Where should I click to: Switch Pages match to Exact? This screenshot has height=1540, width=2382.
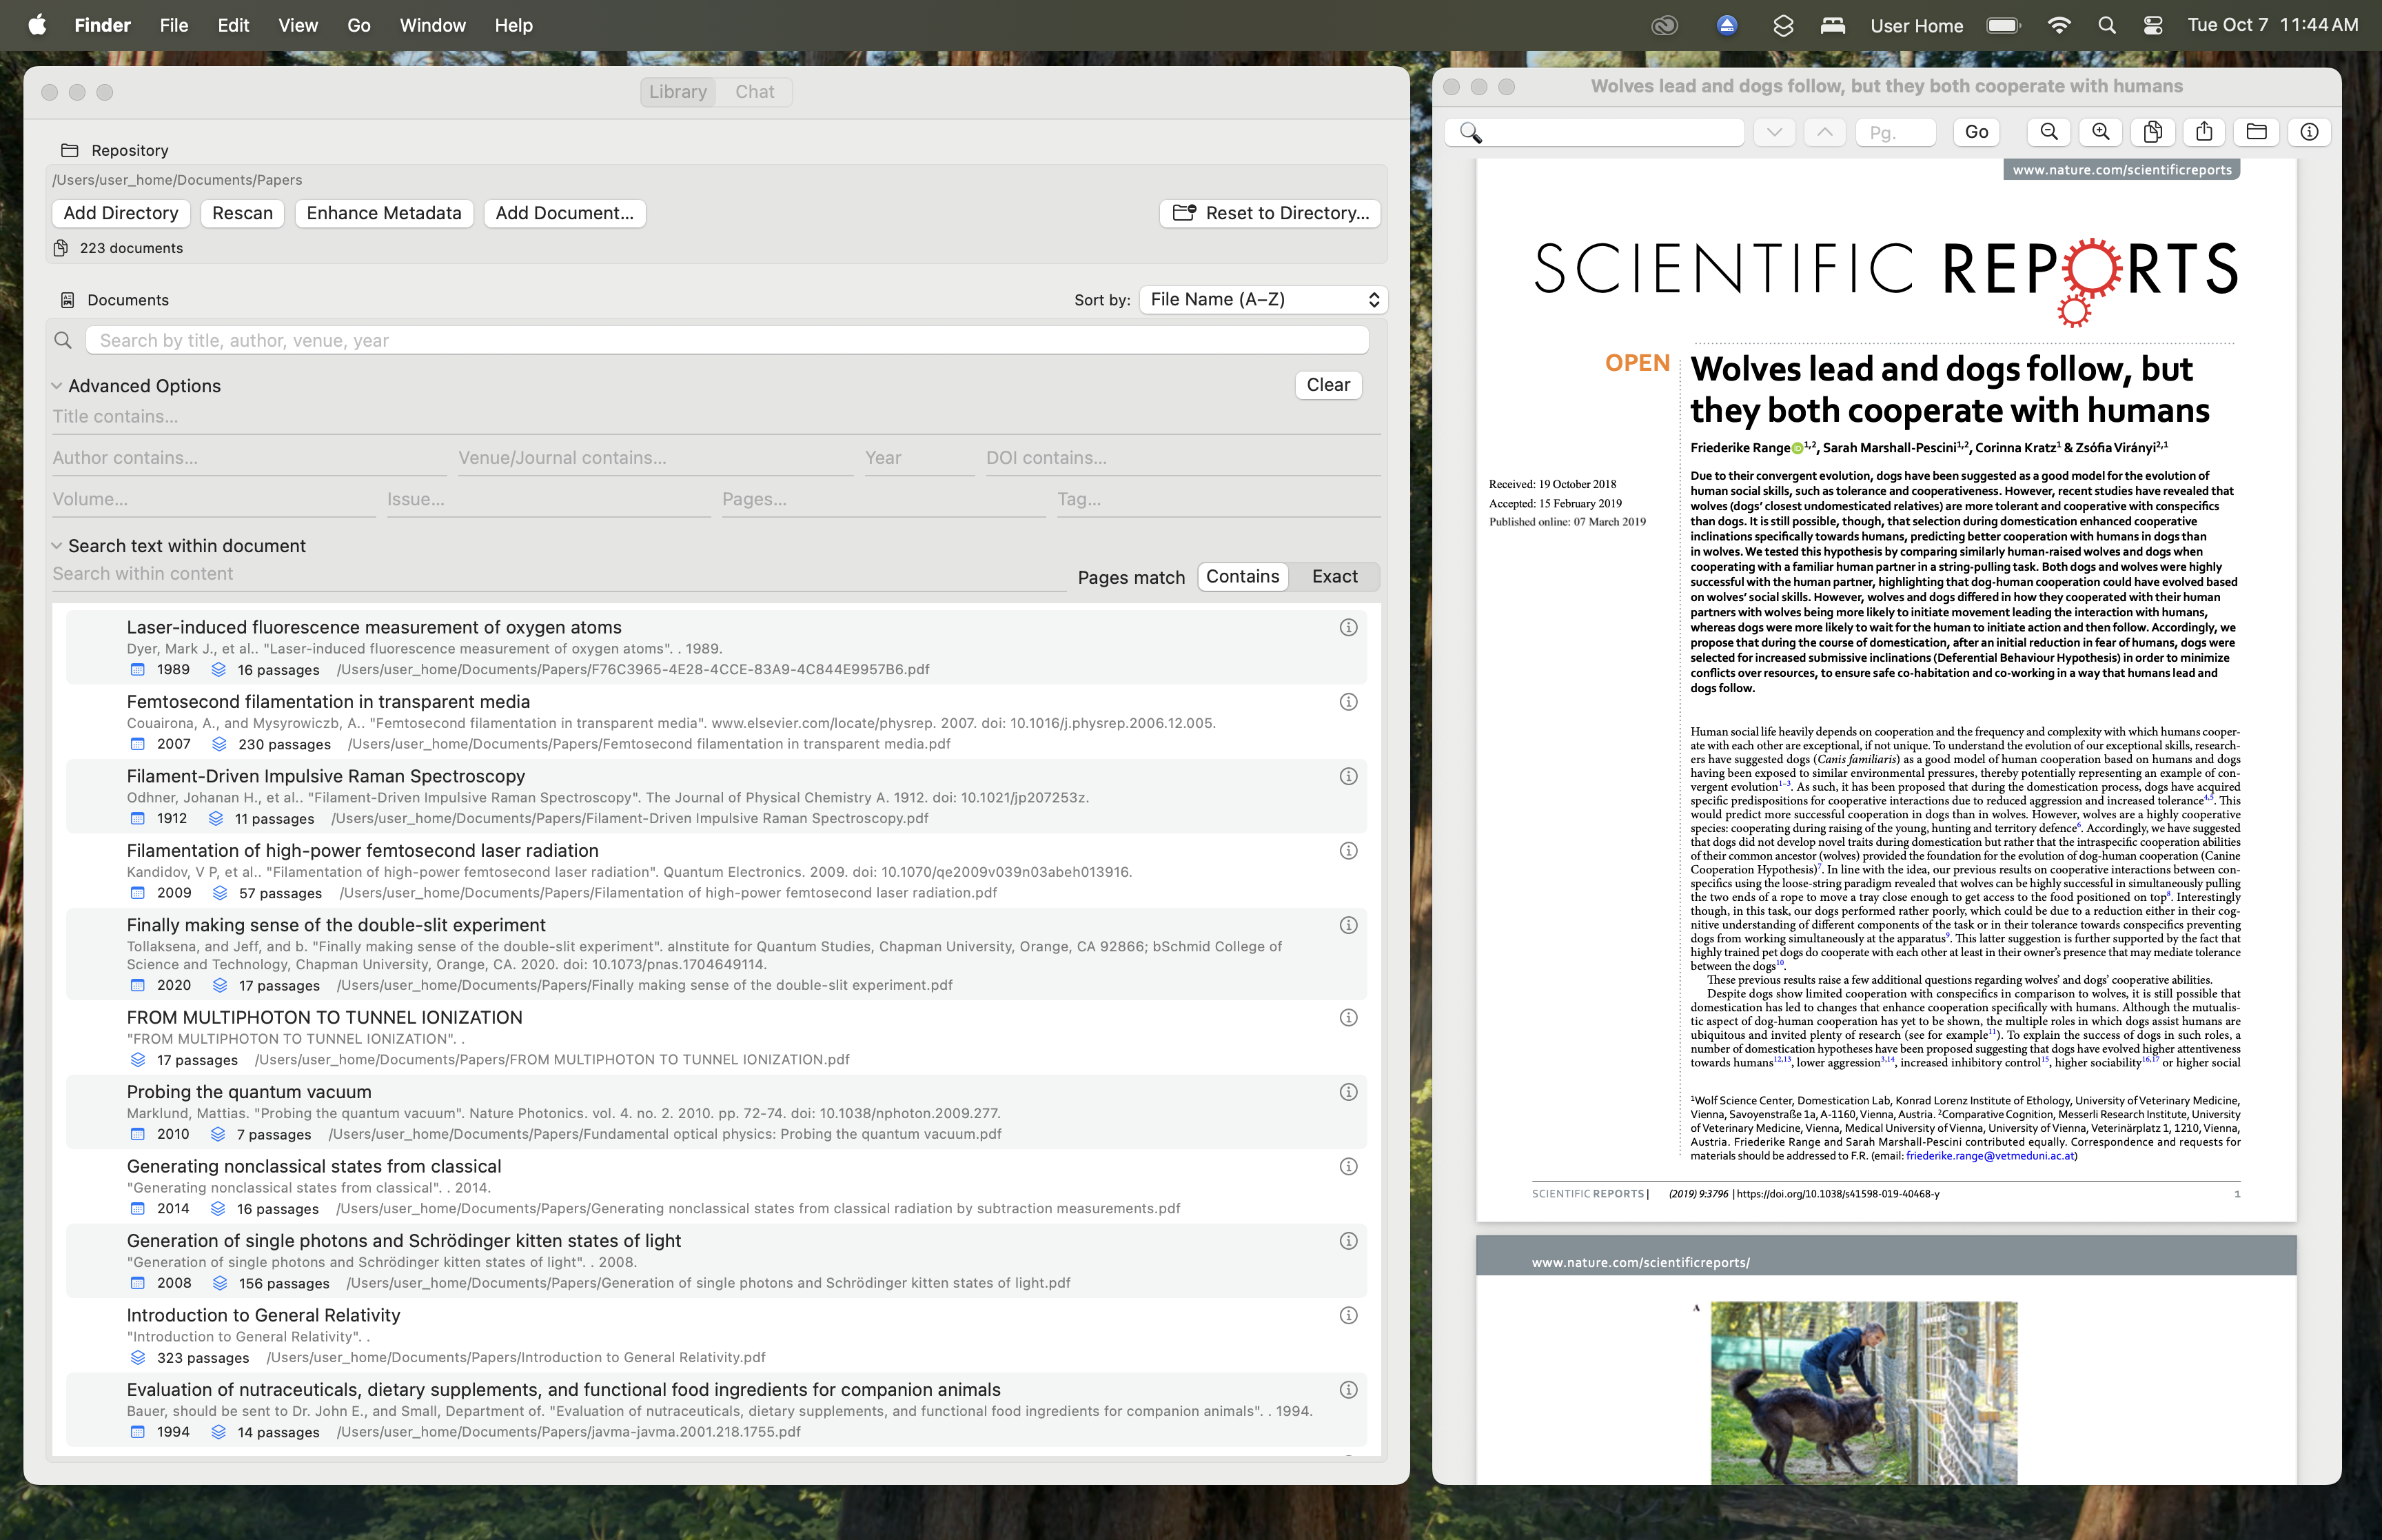click(x=1334, y=576)
